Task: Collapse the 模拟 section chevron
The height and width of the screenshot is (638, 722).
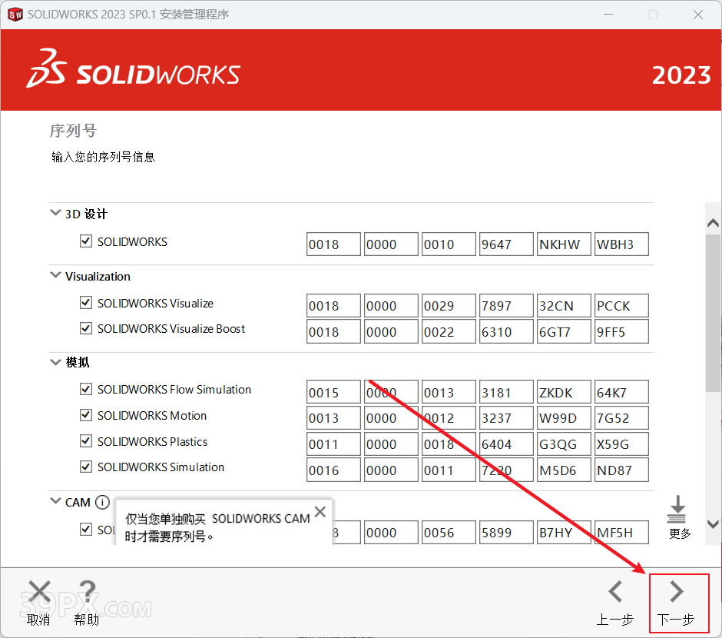Action: pos(55,362)
